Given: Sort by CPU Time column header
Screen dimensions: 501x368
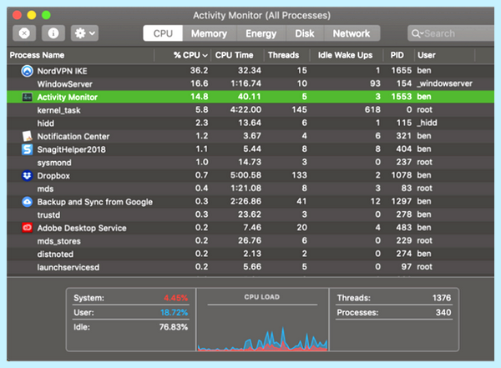Looking at the screenshot, I should click(x=234, y=55).
